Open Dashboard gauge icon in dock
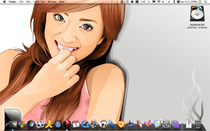 31,124
